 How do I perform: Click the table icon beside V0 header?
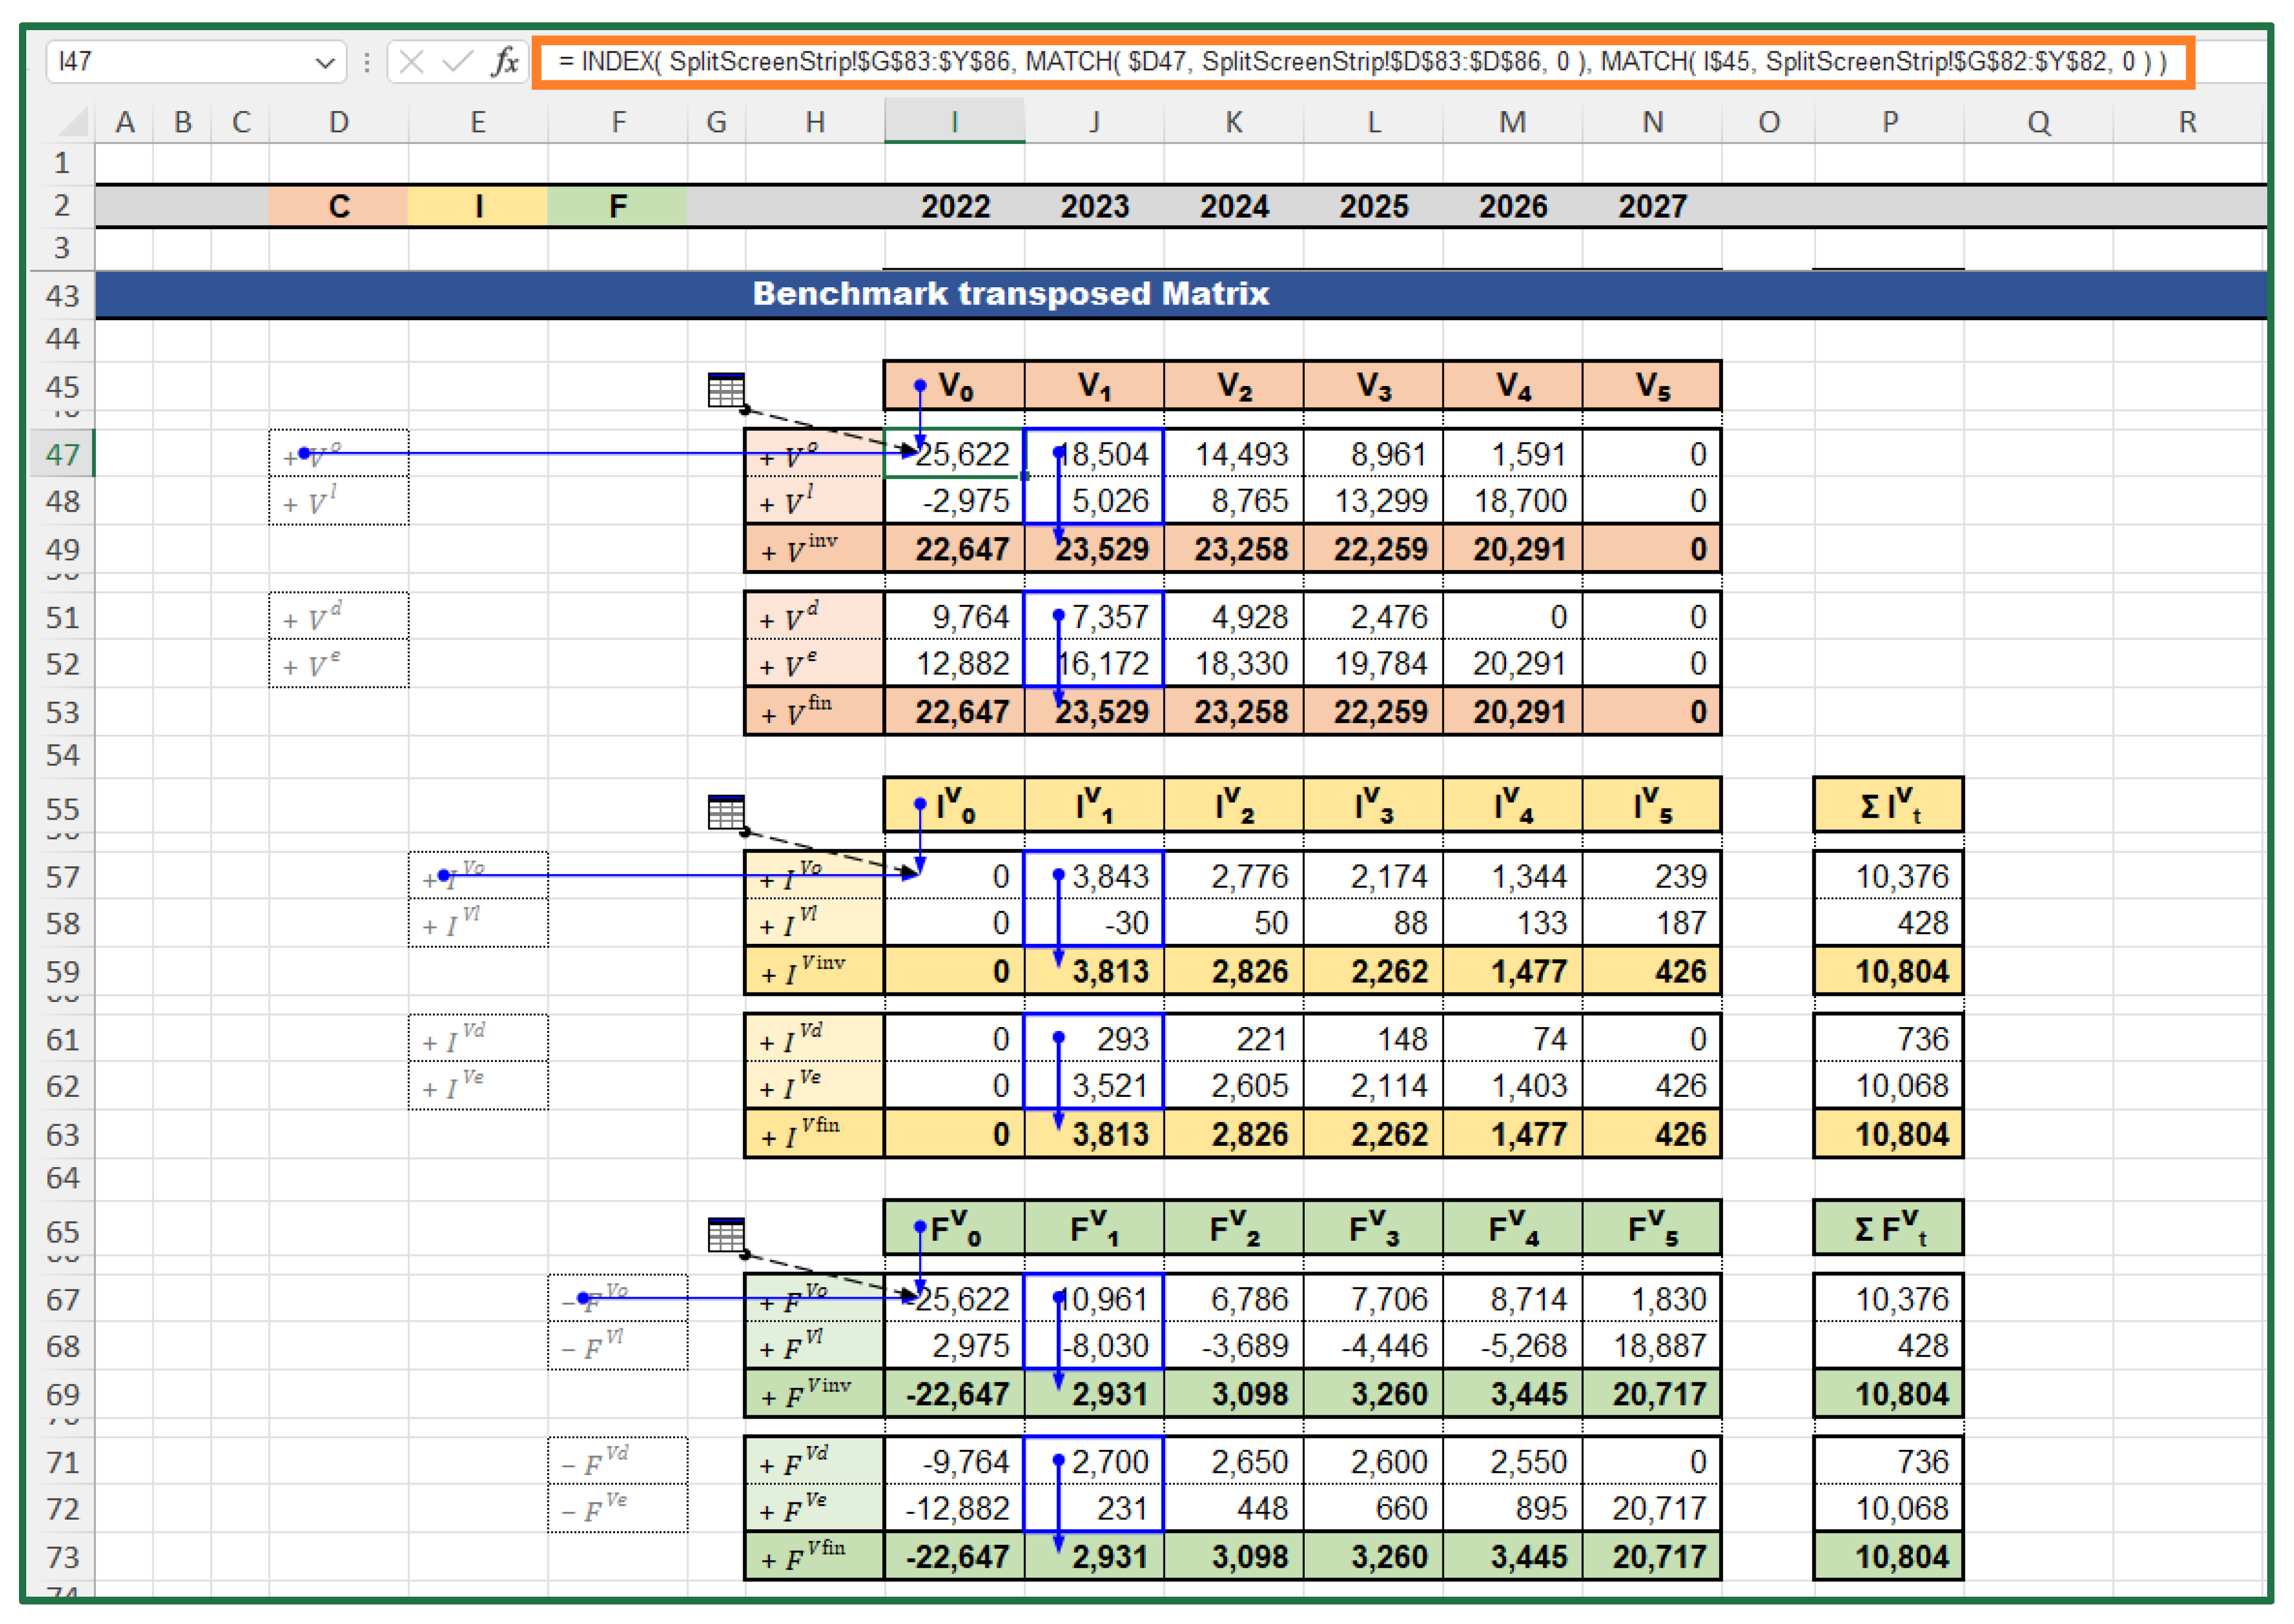point(725,390)
